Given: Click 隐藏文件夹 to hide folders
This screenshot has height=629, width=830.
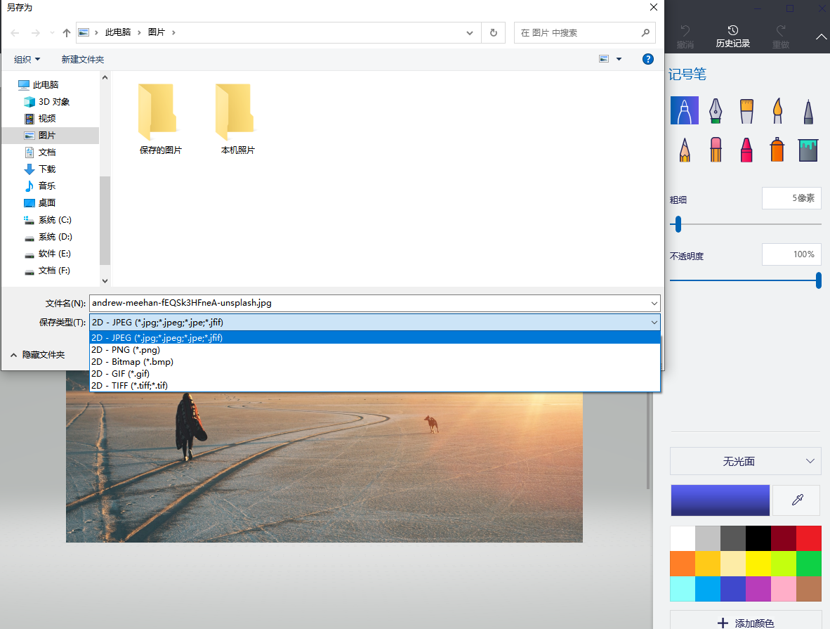Looking at the screenshot, I should click(38, 354).
